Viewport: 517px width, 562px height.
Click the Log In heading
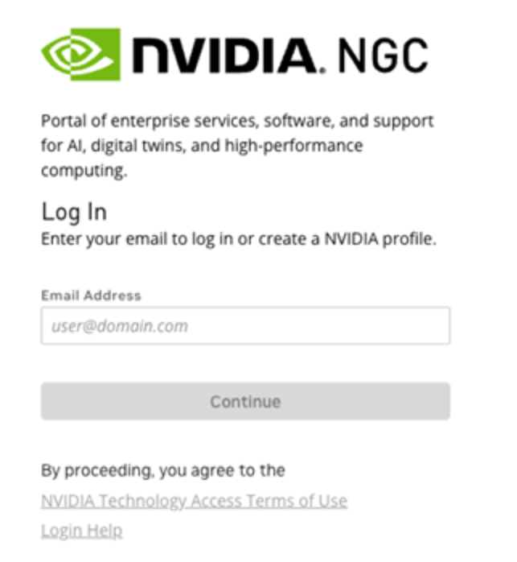tap(74, 213)
